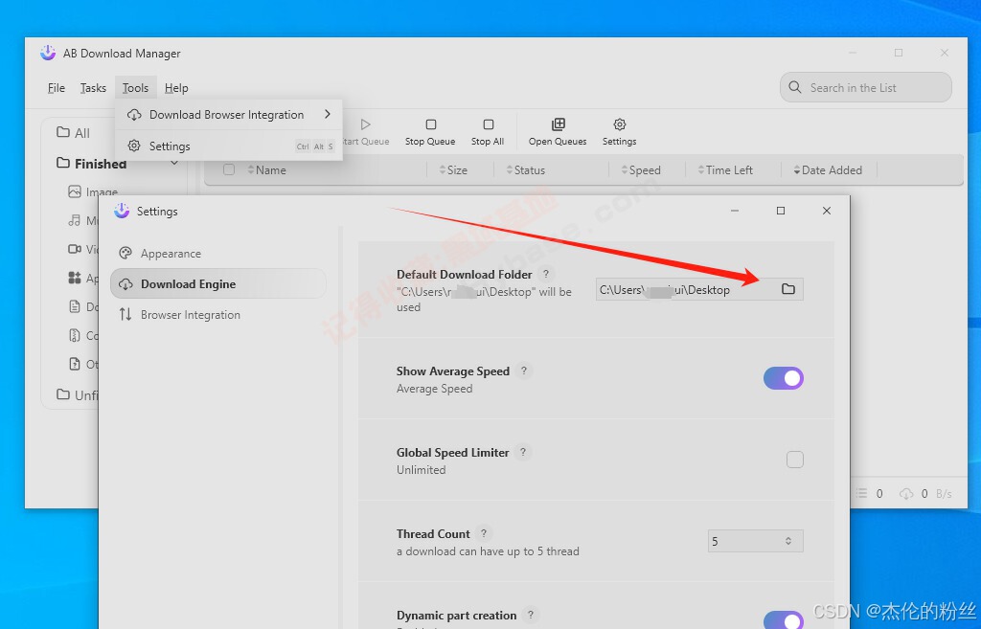981x629 pixels.
Task: Collapse the Finished category chevron
Action: click(x=174, y=163)
